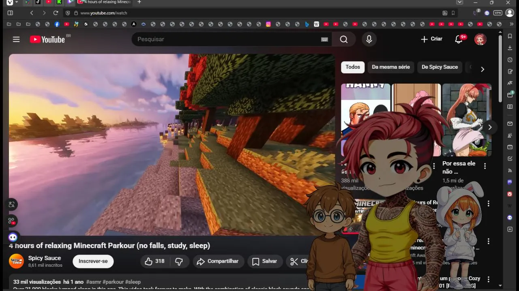Open the Mail side panel
Screen dimensions: 519x291
click(510, 124)
